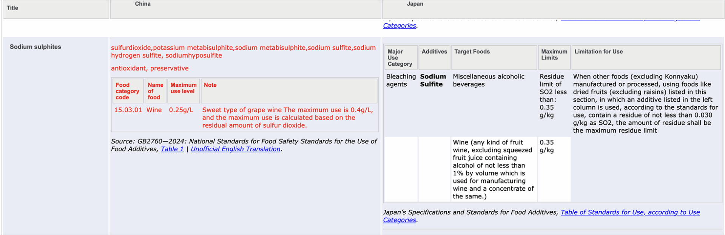The image size is (725, 235).
Task: Click the China column header
Action: [x=245, y=9]
